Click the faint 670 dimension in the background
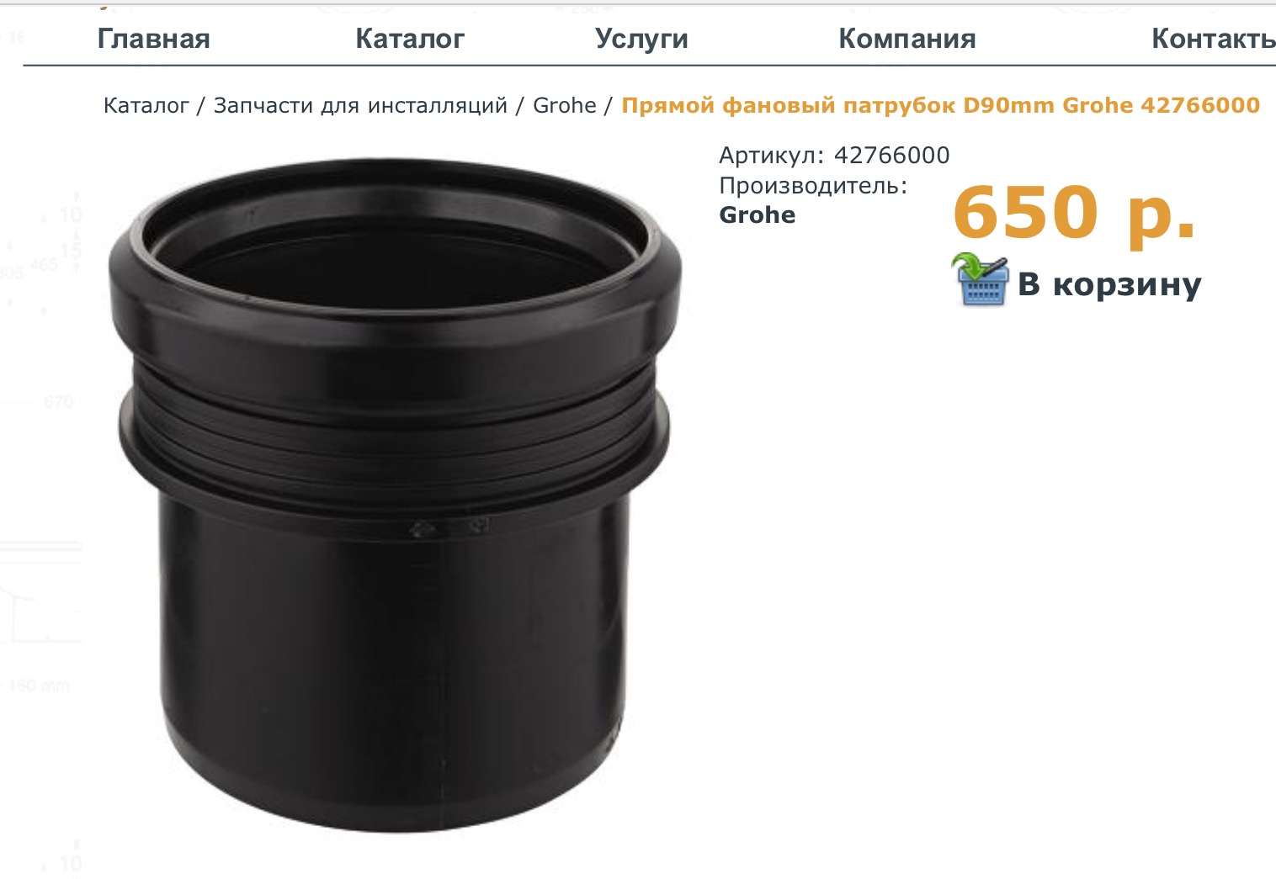 (x=58, y=402)
